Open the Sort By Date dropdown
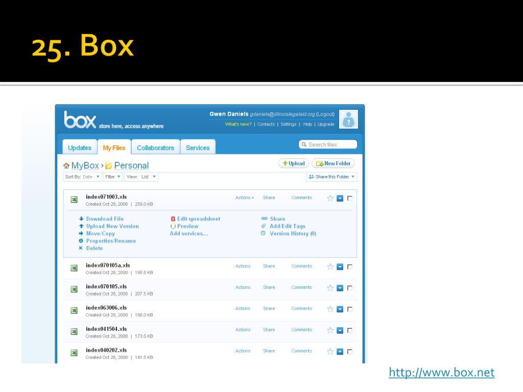The width and height of the screenshot is (523, 392). point(82,177)
